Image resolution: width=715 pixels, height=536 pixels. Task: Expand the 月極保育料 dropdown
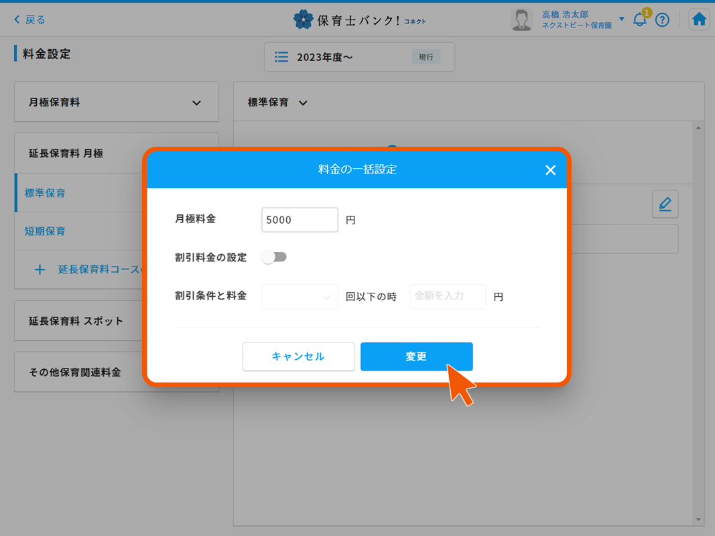[x=196, y=102]
